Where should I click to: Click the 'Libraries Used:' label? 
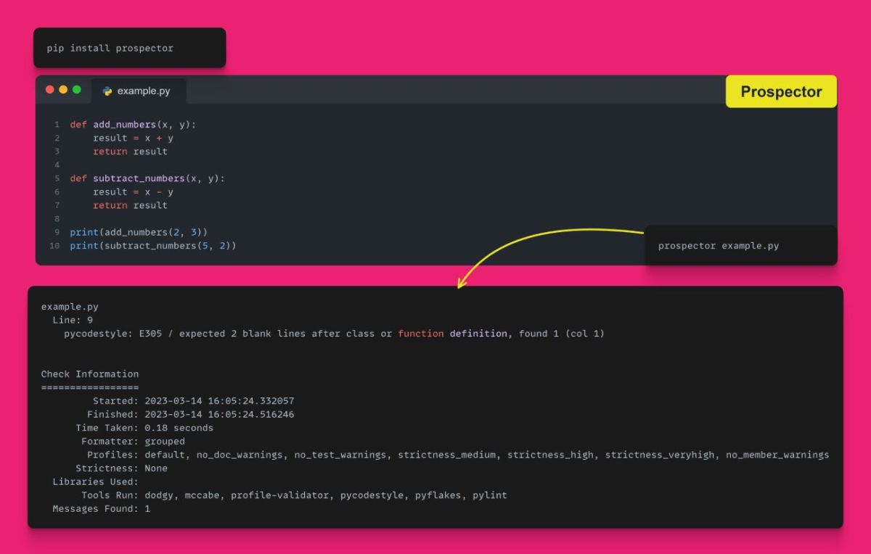[x=95, y=481]
